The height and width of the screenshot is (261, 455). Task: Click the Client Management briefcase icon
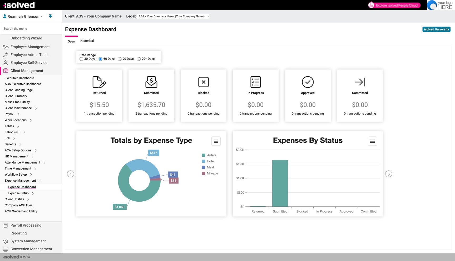[x=6, y=71]
